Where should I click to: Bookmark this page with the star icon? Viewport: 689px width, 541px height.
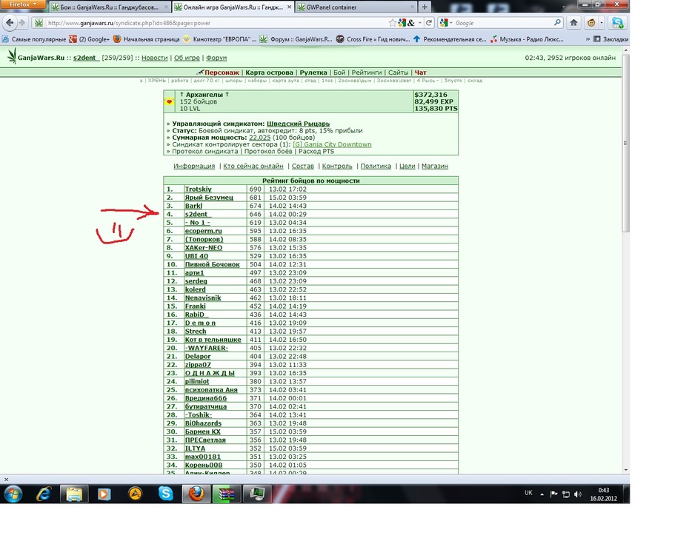(x=392, y=23)
